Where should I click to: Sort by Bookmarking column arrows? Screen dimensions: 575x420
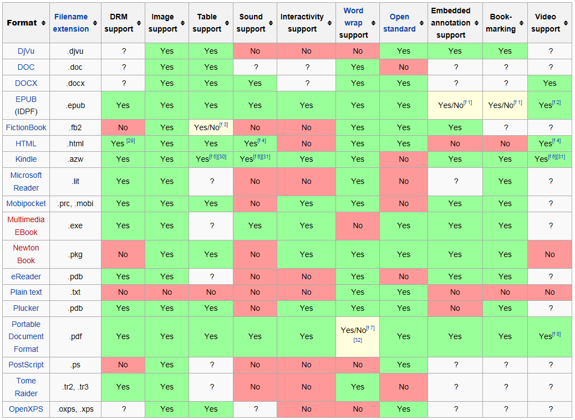521,23
